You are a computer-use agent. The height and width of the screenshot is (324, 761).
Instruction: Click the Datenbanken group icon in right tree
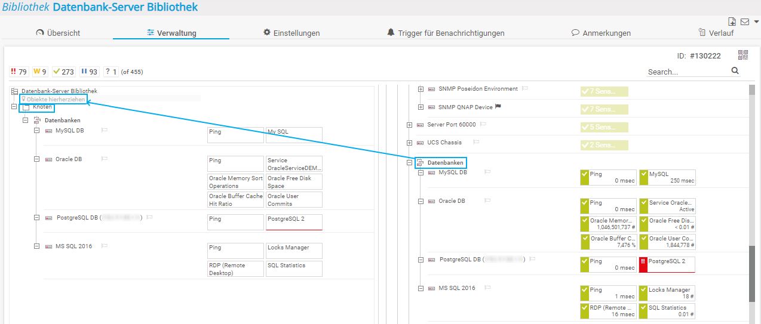(x=420, y=163)
